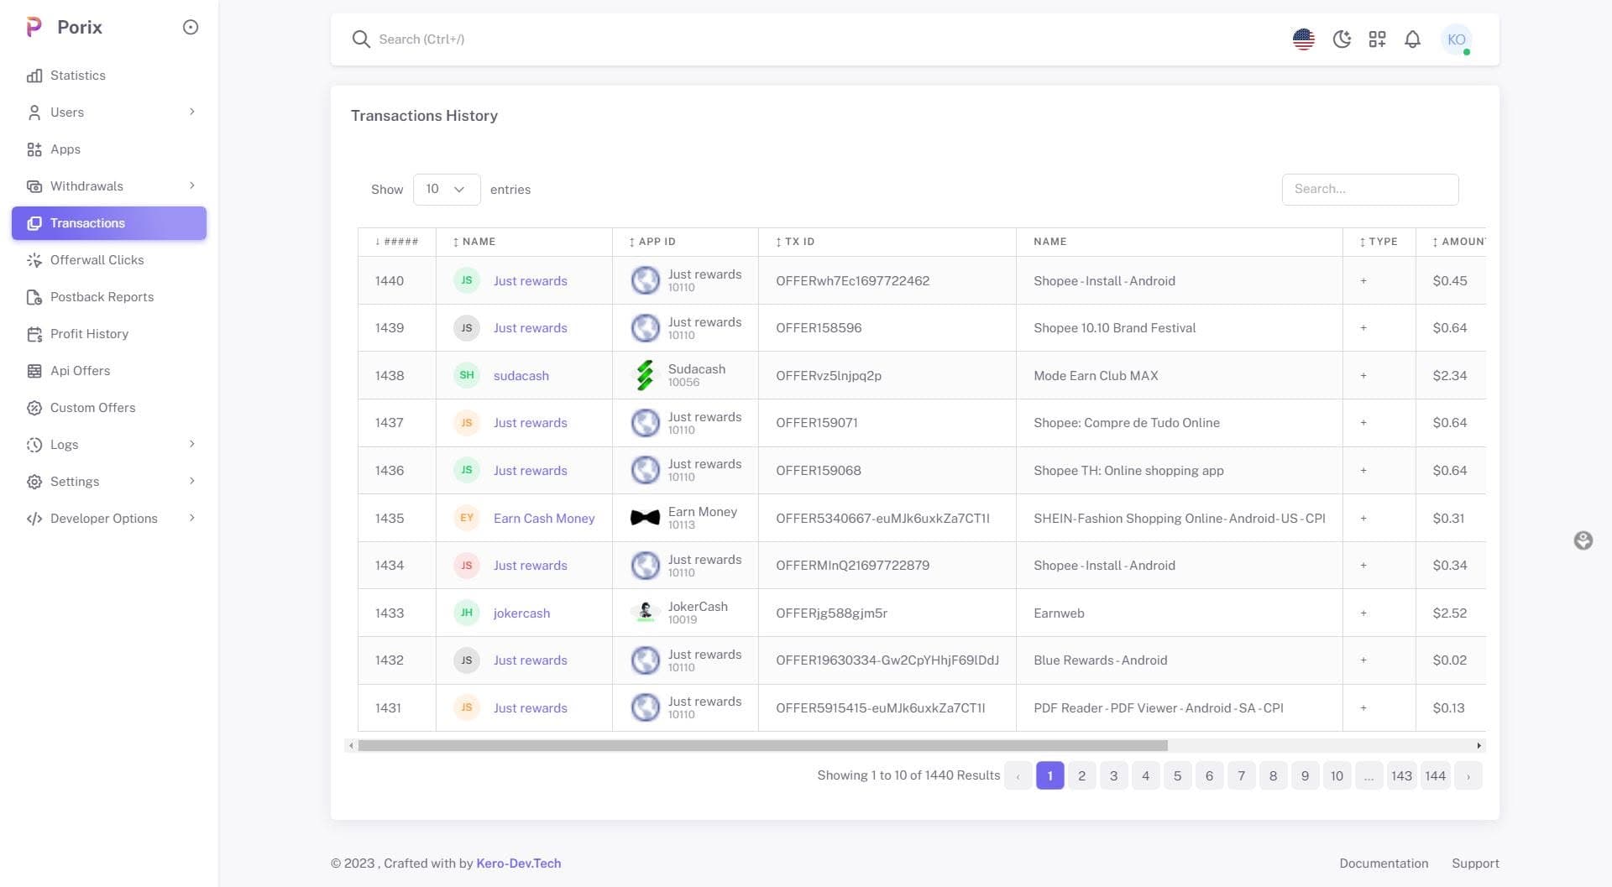Open the shortcuts grid-plus icon
Screen dimensions: 1612x887
1377,39
